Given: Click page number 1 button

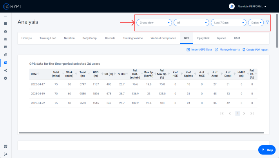Looking at the screenshot, I should [238, 114].
